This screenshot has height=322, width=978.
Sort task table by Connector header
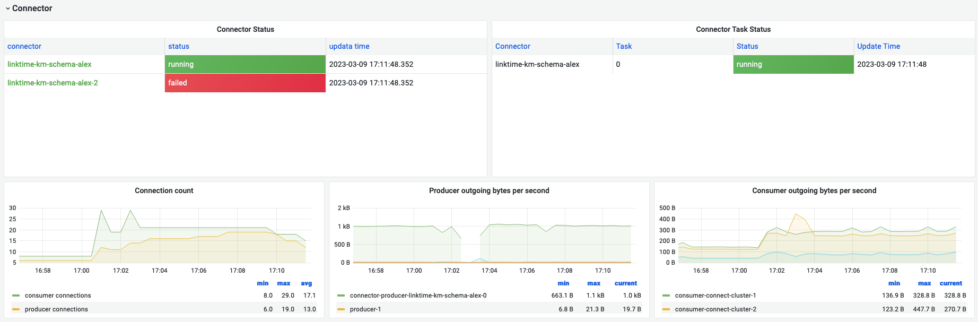[513, 46]
